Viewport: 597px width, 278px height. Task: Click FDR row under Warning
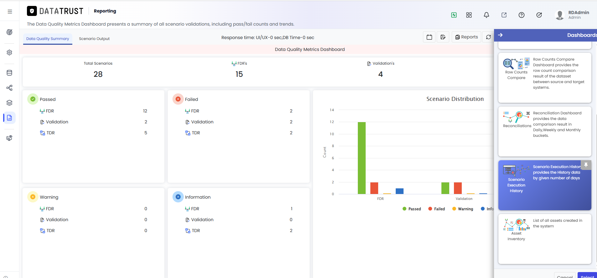(x=93, y=209)
